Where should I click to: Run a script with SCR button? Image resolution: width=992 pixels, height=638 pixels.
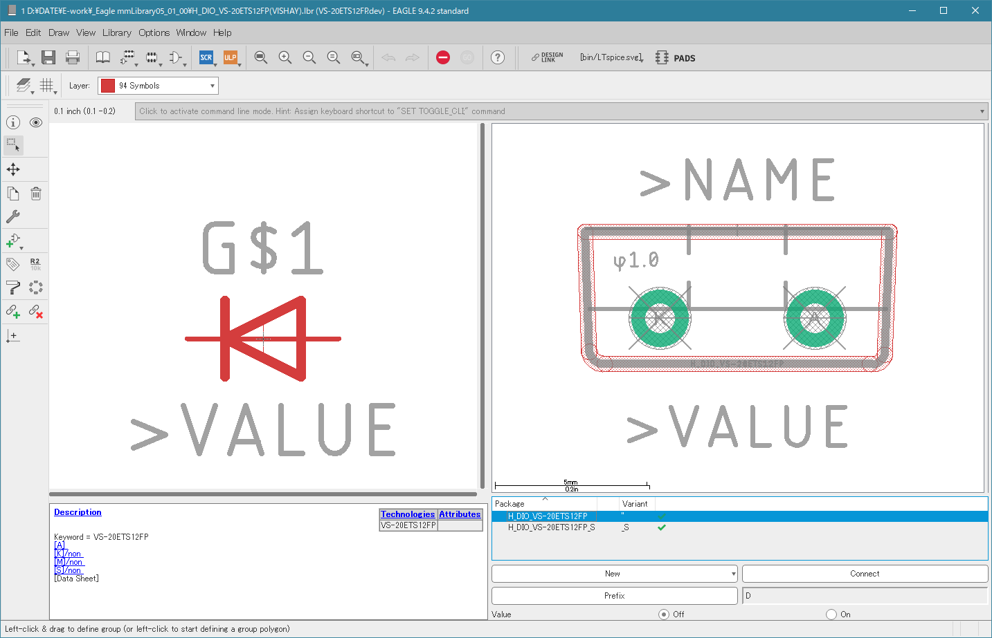tap(206, 57)
